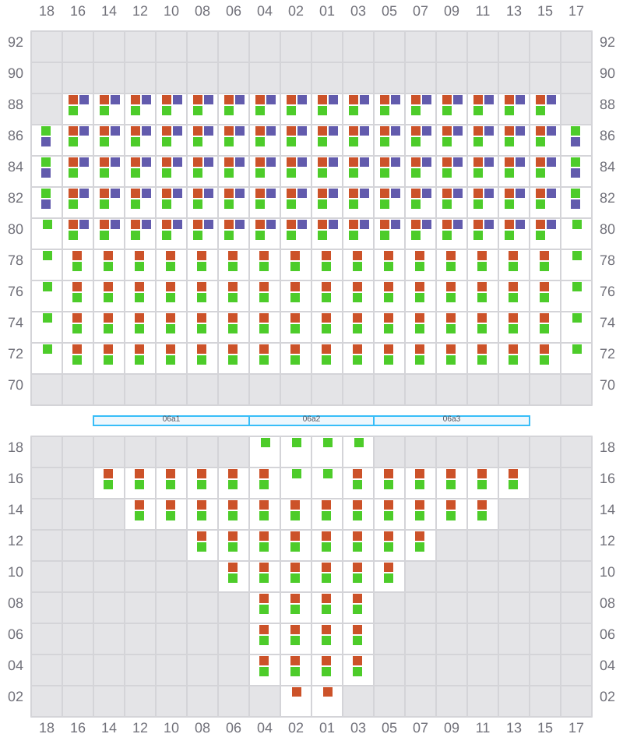The image size is (623, 748).
Task: Select hatch cover 06a1 bar
Action: (x=171, y=421)
